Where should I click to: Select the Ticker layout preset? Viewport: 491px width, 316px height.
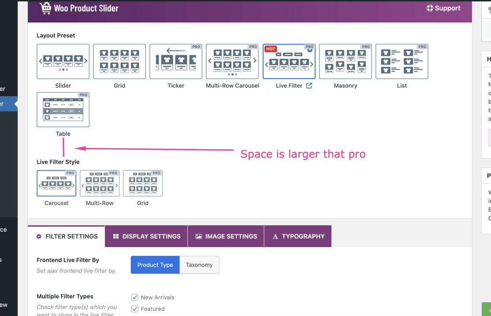pyautogui.click(x=176, y=62)
